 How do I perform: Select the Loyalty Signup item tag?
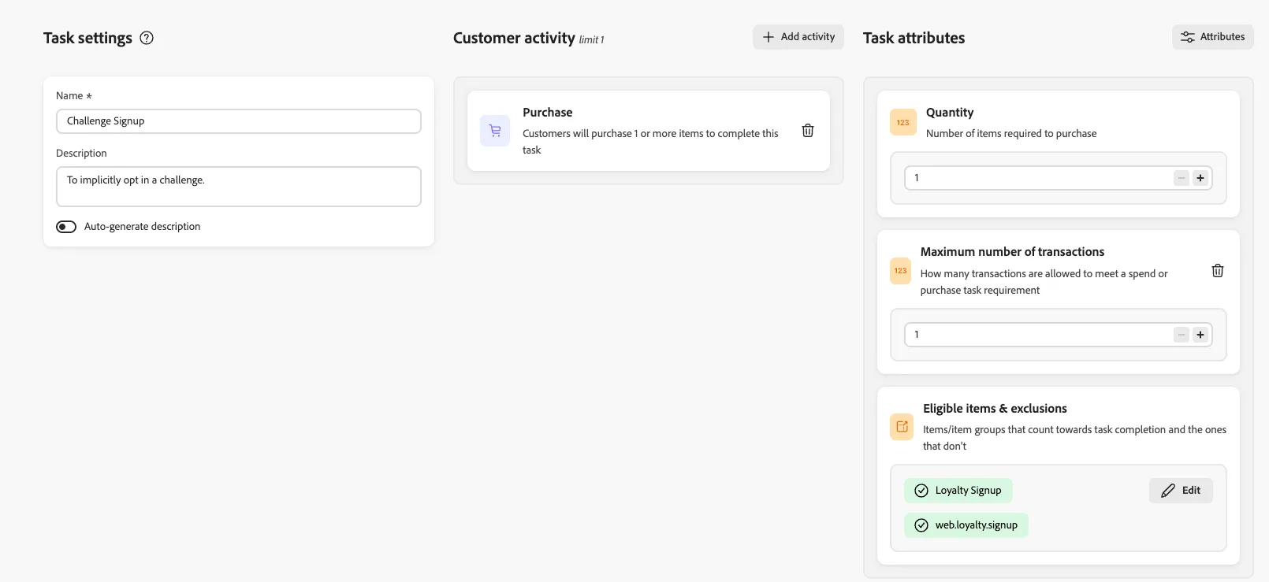click(x=958, y=491)
